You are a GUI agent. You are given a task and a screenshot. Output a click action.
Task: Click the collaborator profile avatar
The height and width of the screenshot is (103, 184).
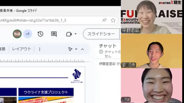[17, 34]
